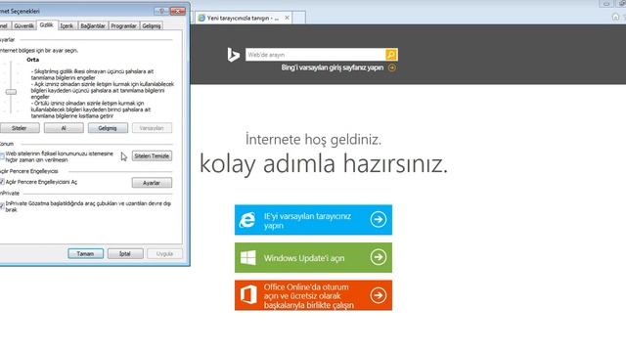Click the arrow icon next to Bing homepage link
This screenshot has height=352, width=626.
click(x=392, y=67)
